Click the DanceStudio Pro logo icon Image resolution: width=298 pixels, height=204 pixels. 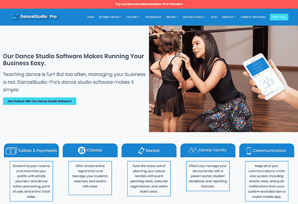tap(15, 17)
